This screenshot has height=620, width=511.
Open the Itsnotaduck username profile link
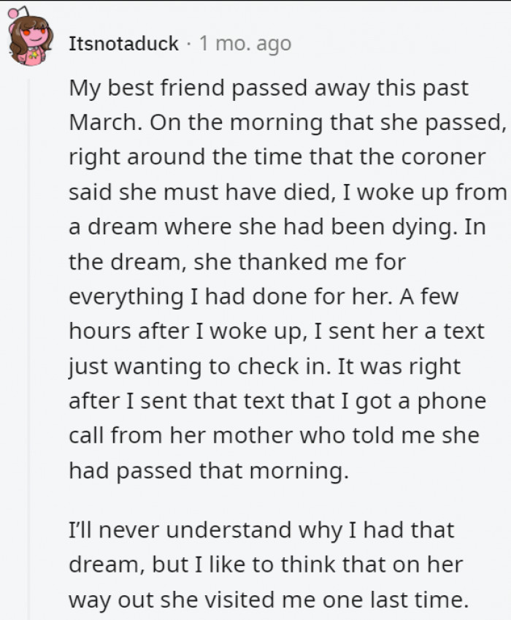[x=123, y=44]
